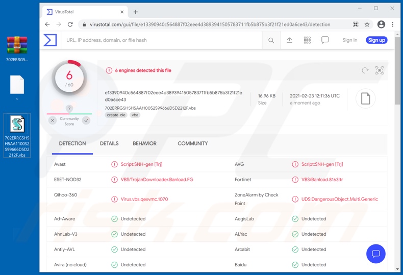403x275 pixels.
Task: Click the Avast alert icon
Action: 114,164
